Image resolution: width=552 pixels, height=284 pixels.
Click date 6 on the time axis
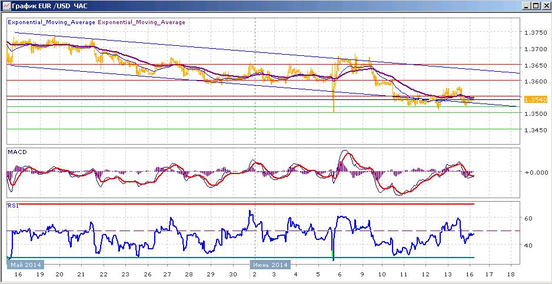340,275
